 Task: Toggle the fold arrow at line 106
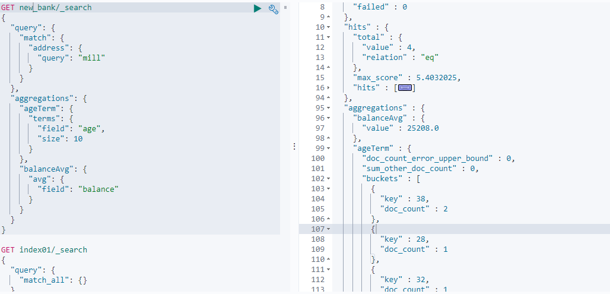328,219
